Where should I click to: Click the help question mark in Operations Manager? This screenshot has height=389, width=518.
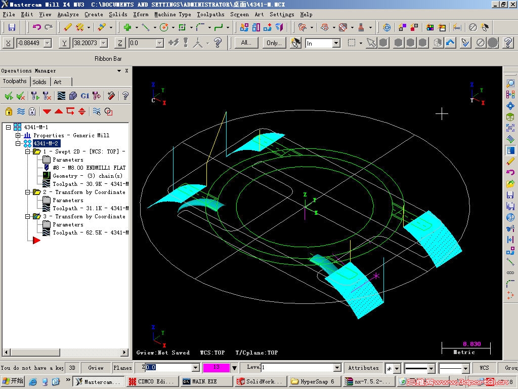pos(125,96)
